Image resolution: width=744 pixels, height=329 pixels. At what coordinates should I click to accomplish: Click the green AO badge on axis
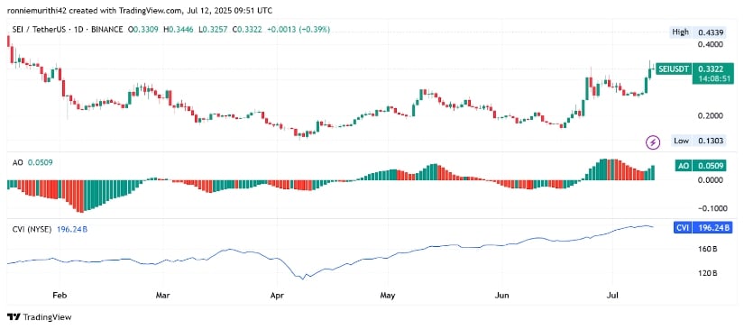(683, 166)
